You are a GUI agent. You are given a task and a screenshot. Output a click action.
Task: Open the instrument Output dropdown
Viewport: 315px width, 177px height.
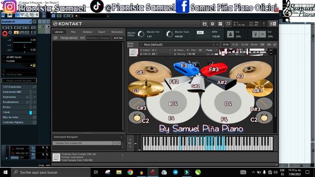point(156,50)
